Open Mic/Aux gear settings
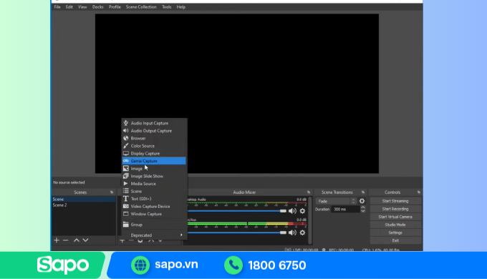This screenshot has height=279, width=487. 302,232
